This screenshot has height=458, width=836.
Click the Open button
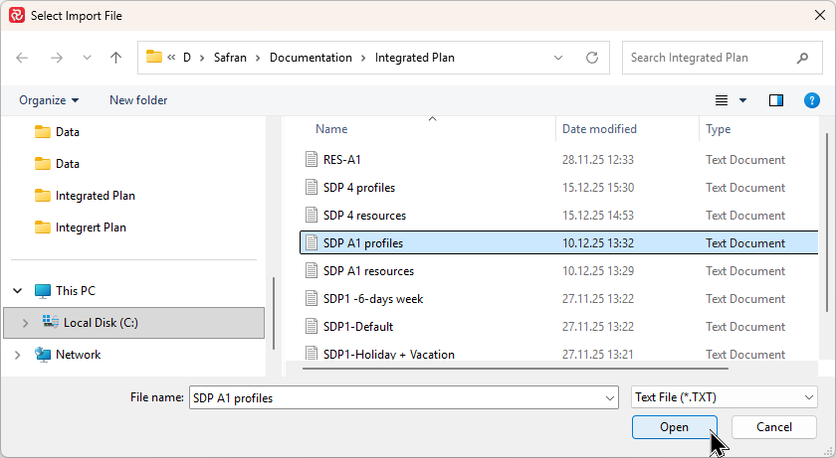[674, 426]
